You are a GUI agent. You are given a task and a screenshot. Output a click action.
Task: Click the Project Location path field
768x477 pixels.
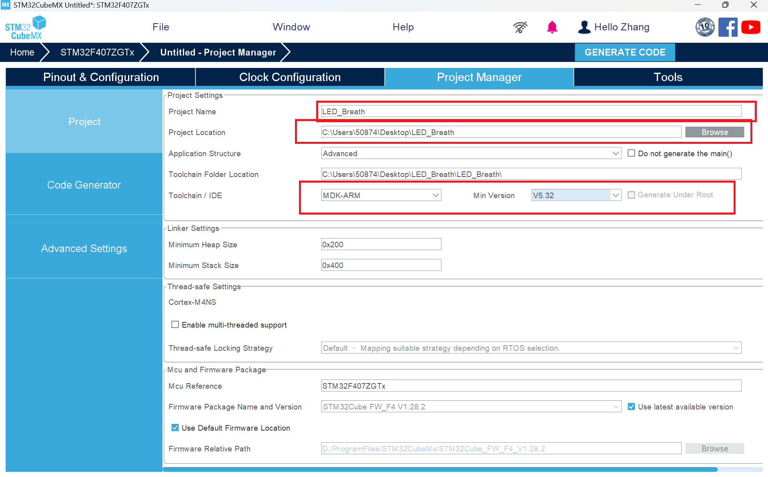(x=501, y=132)
